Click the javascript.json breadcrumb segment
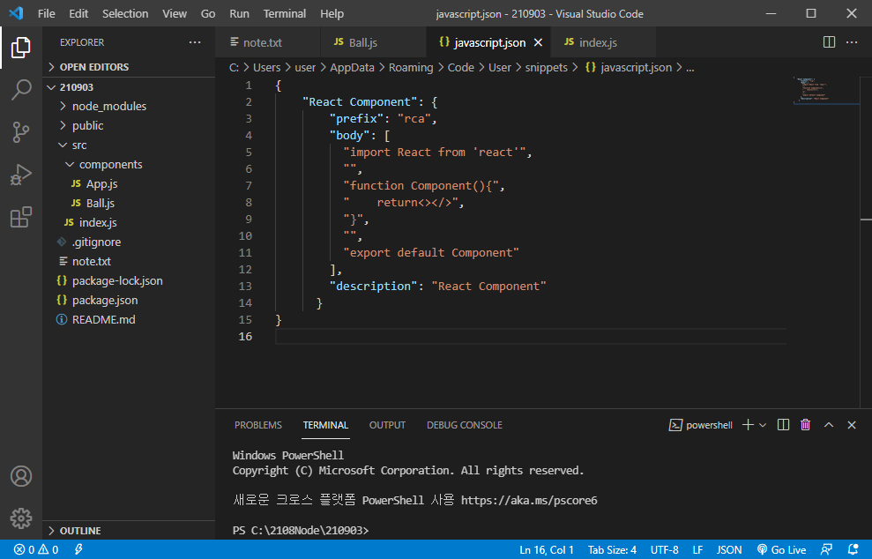Viewport: 872px width, 559px height. click(629, 67)
